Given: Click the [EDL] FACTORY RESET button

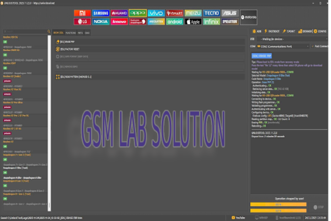Looking at the screenshot, I should [68, 49].
